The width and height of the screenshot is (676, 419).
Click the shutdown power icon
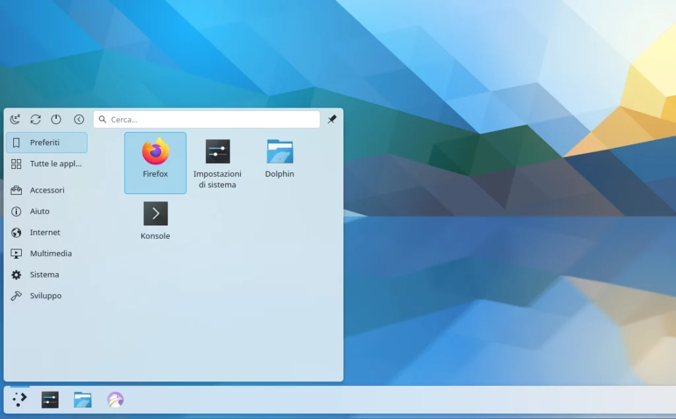click(56, 119)
